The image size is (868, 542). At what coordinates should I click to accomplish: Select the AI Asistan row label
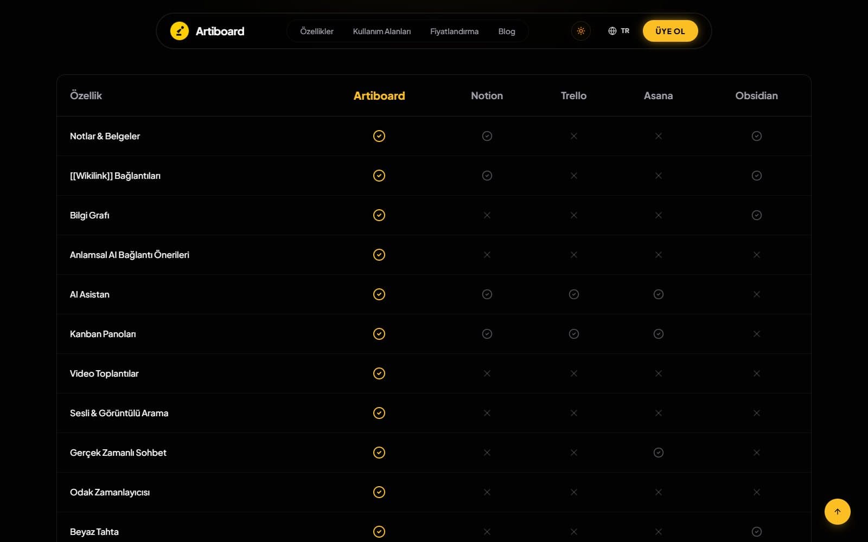tap(90, 294)
